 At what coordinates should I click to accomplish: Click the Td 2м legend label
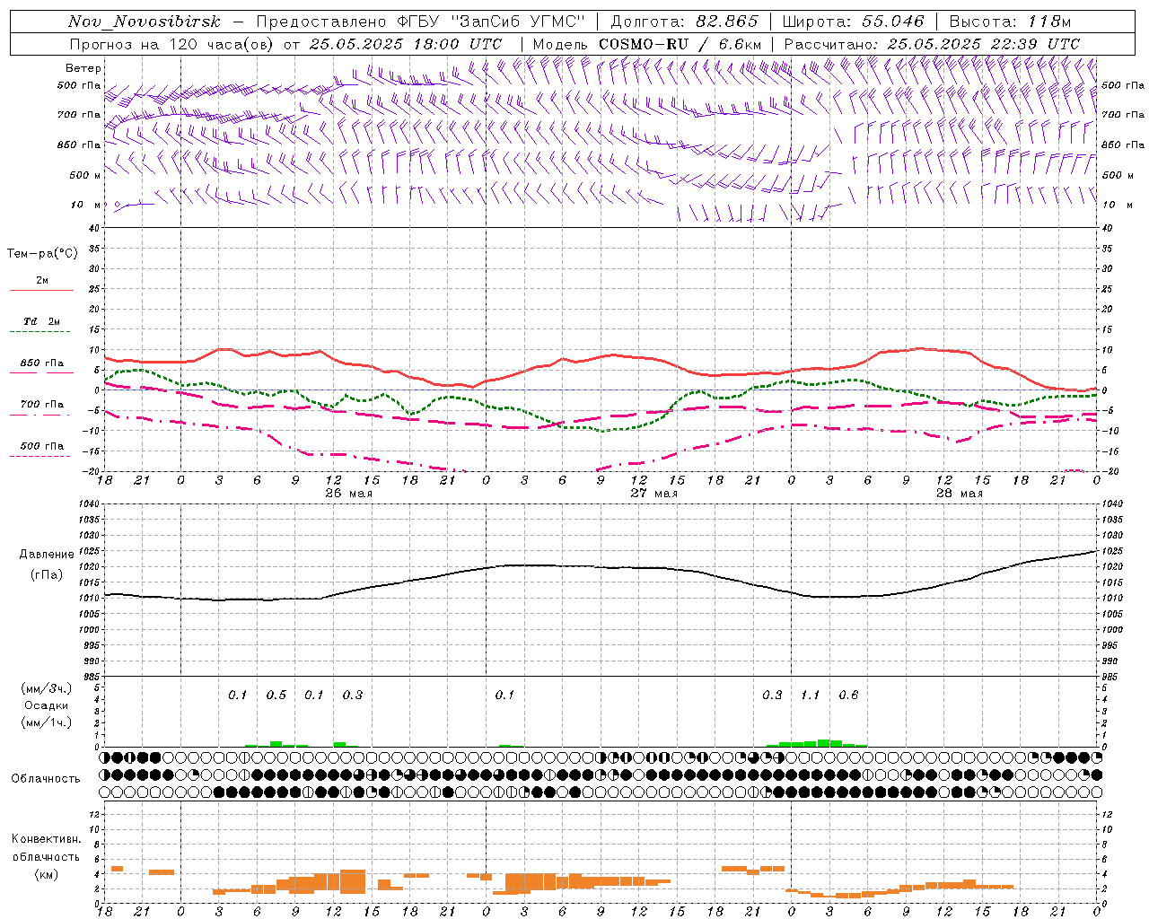(x=41, y=321)
